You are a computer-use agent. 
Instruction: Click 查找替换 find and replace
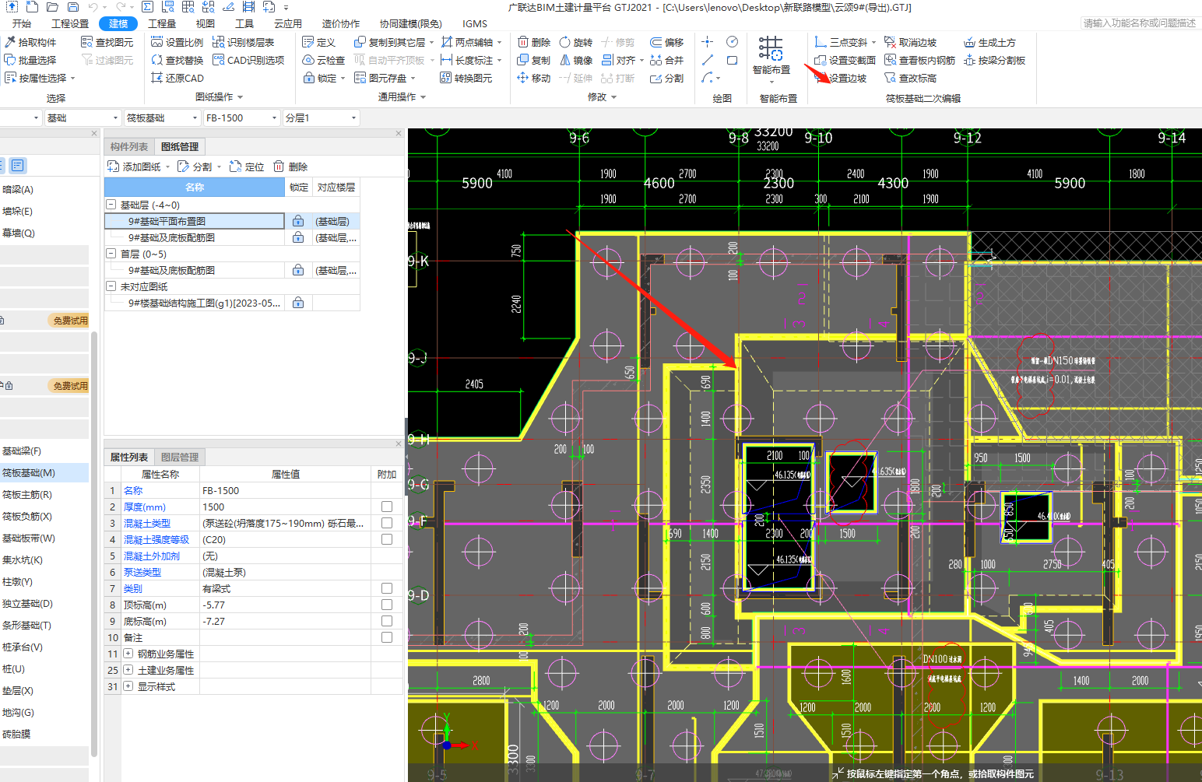pyautogui.click(x=177, y=60)
